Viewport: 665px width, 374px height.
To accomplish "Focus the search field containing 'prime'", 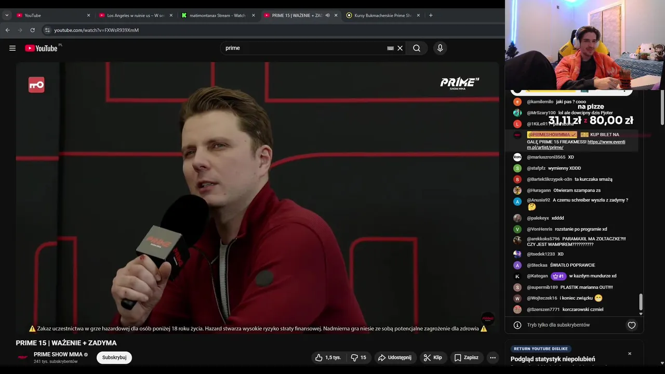I will pyautogui.click(x=304, y=48).
